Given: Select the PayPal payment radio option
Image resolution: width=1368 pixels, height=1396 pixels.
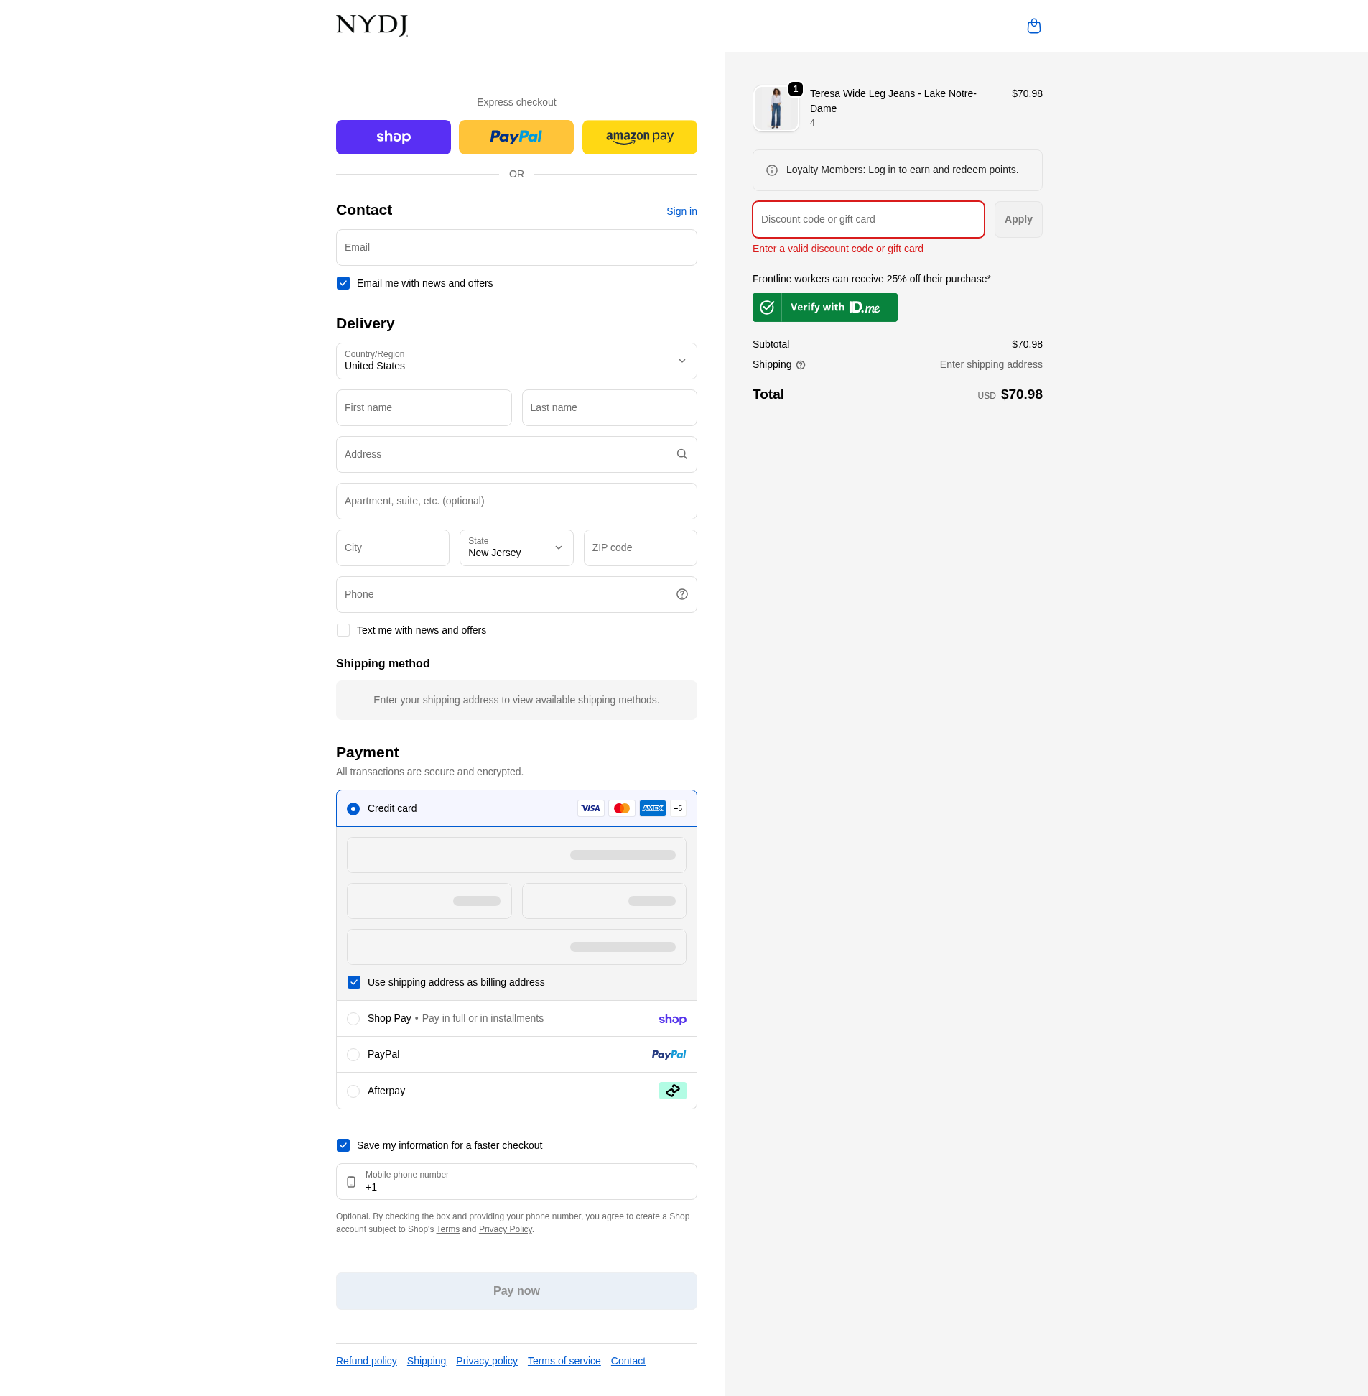Looking at the screenshot, I should point(353,1055).
